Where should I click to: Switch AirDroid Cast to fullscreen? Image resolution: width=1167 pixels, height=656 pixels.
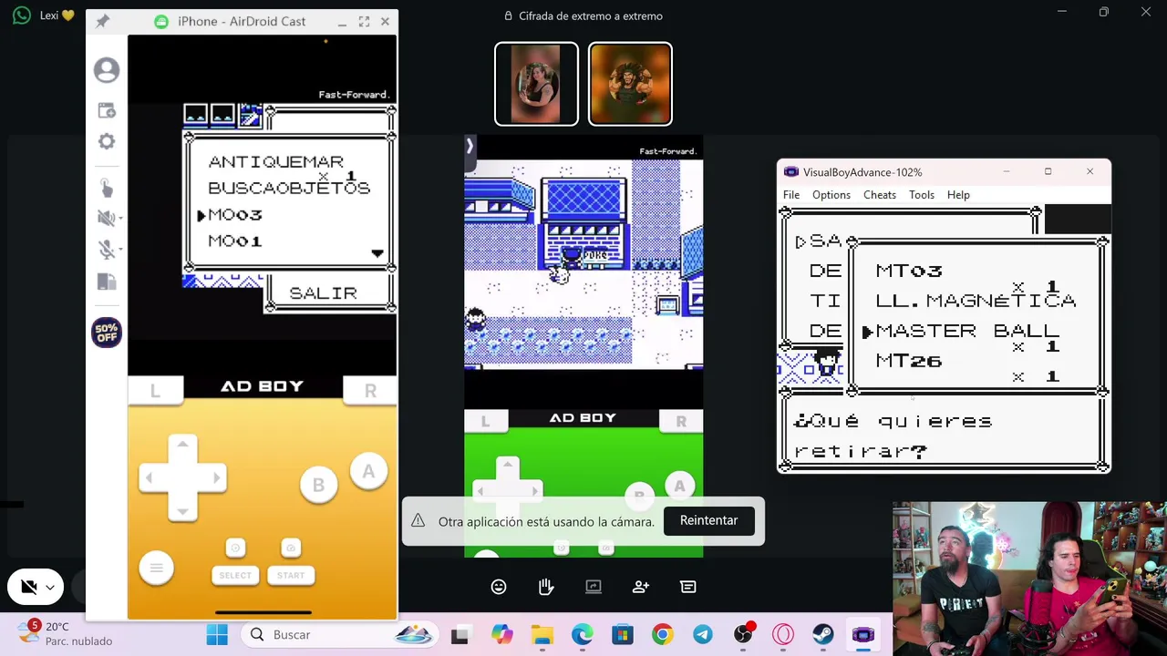click(x=364, y=21)
